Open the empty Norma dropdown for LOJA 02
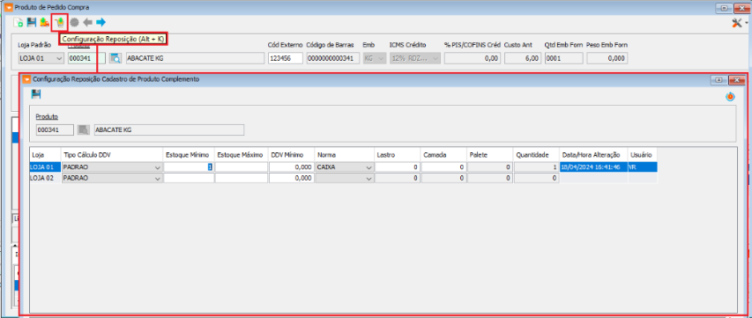Image resolution: width=752 pixels, height=318 pixels. [x=369, y=178]
